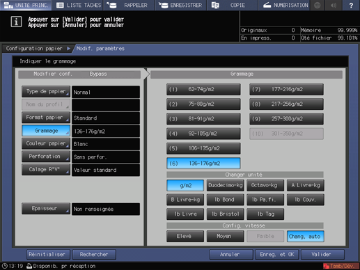Click Enreg. et OK button
The height and width of the screenshot is (270, 360).
coord(277,255)
